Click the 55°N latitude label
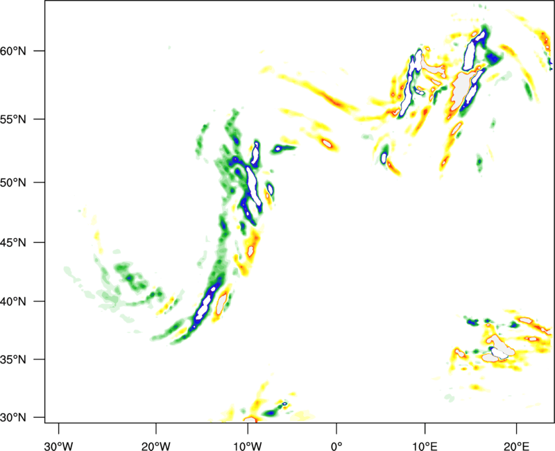Viewport: 555px width, 451px height. [13, 119]
